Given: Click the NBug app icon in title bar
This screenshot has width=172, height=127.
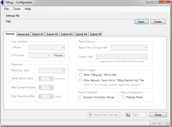Looking at the screenshot, I should (2, 2).
